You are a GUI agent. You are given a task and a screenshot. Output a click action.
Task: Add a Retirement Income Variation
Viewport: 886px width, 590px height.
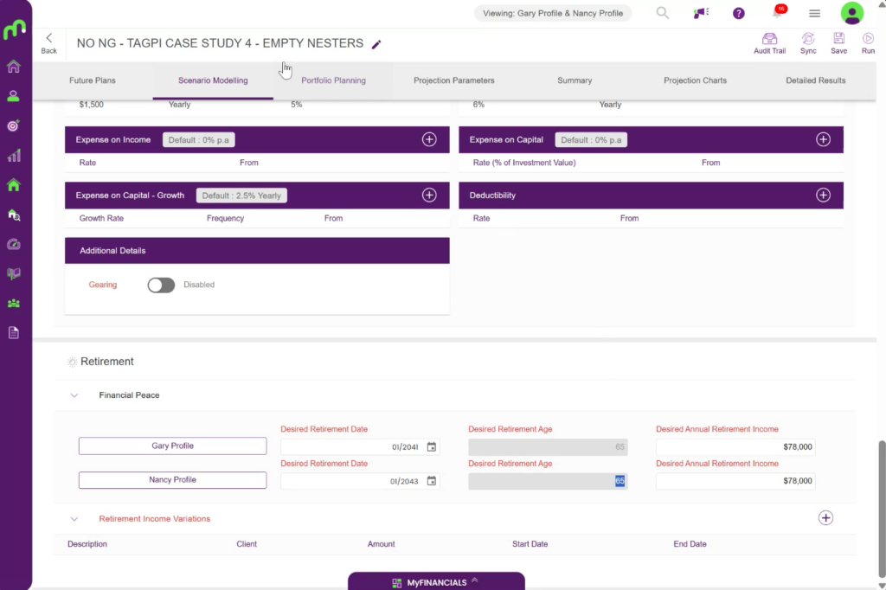coord(825,517)
